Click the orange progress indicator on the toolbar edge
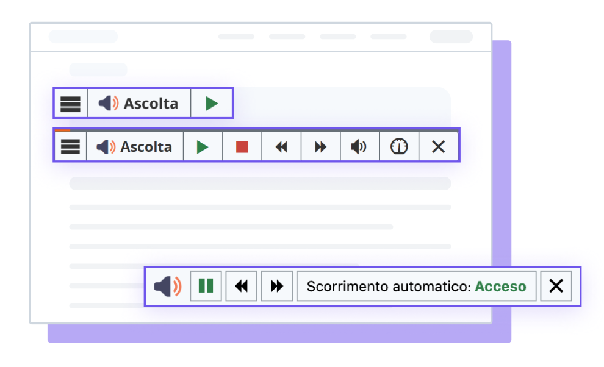Viewport: 604px width, 367px height. [62, 130]
